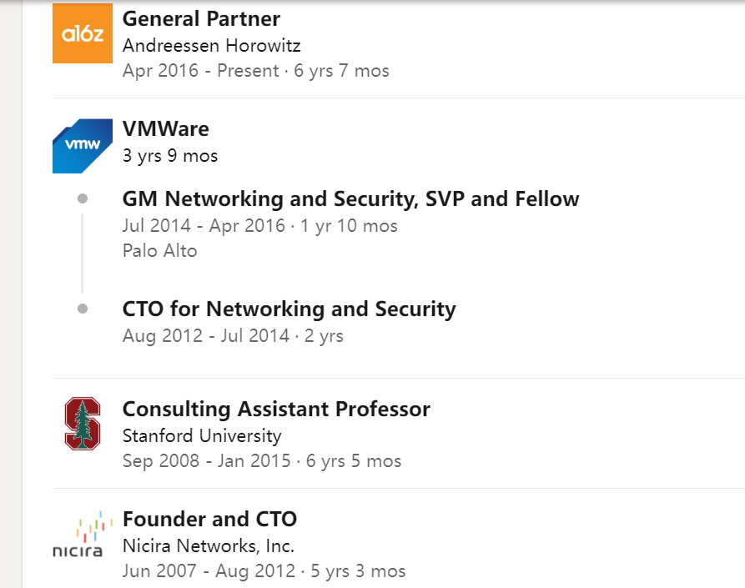Click the Palo Alto location text
The width and height of the screenshot is (745, 588).
[x=159, y=251]
